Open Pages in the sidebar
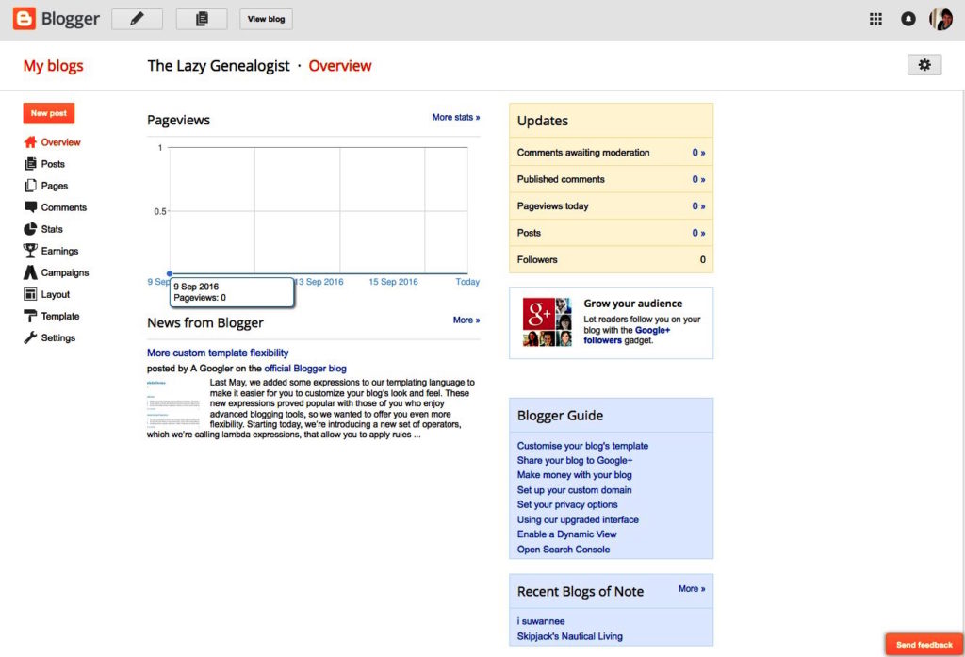This screenshot has width=965, height=657. [54, 186]
